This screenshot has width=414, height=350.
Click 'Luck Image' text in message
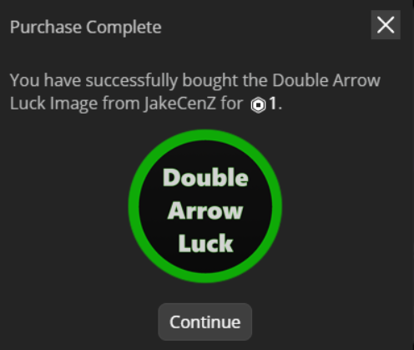point(55,104)
